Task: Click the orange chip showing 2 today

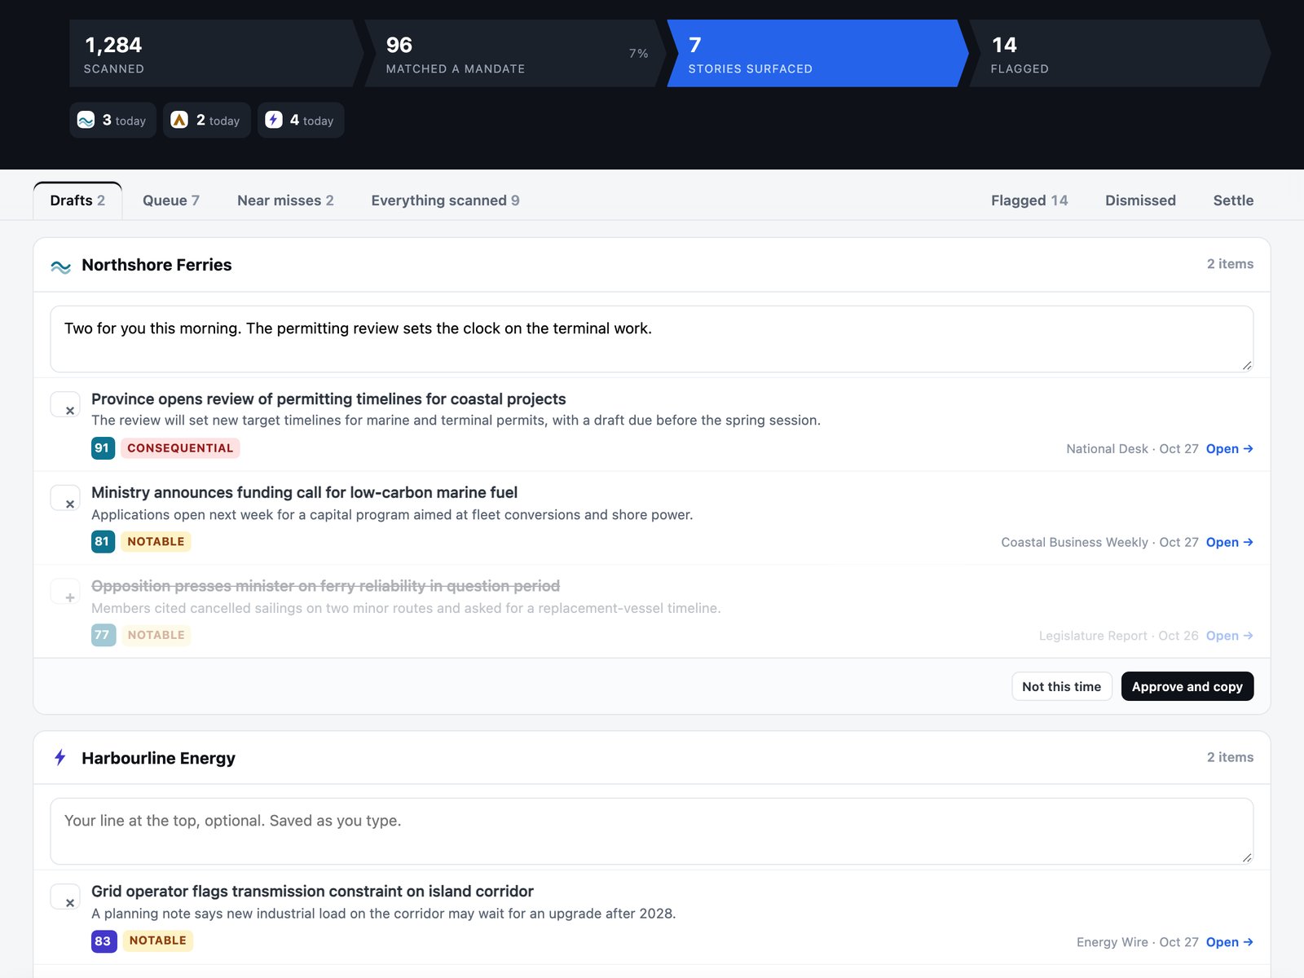Action: tap(207, 120)
